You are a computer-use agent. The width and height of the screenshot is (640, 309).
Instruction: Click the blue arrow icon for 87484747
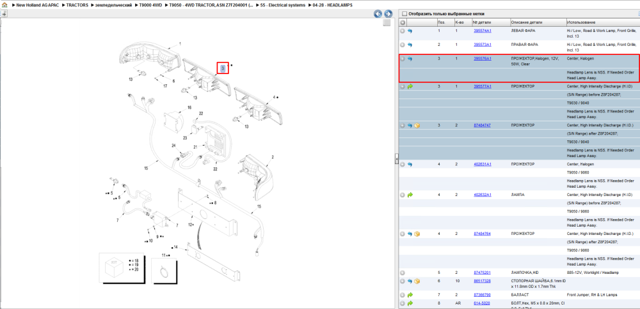pos(410,125)
